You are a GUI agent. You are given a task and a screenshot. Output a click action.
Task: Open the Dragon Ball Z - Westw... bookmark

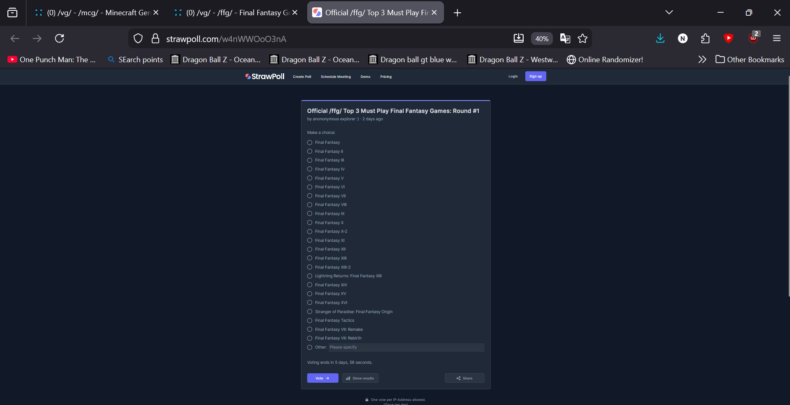point(513,60)
